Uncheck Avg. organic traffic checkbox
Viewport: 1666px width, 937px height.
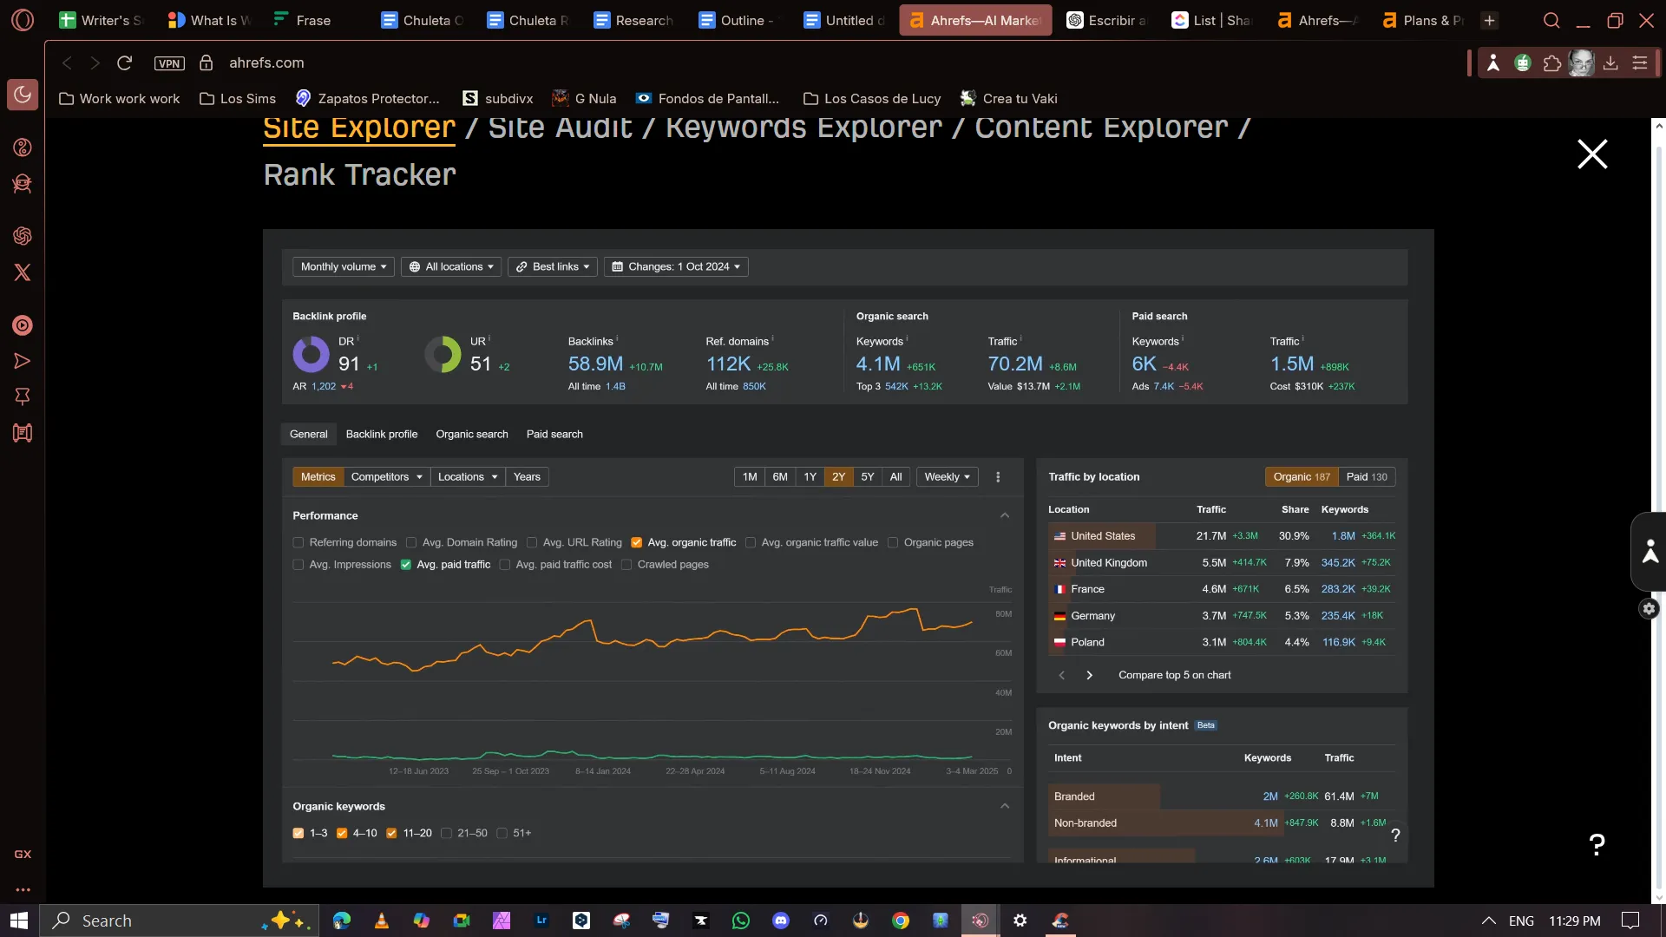coord(637,543)
